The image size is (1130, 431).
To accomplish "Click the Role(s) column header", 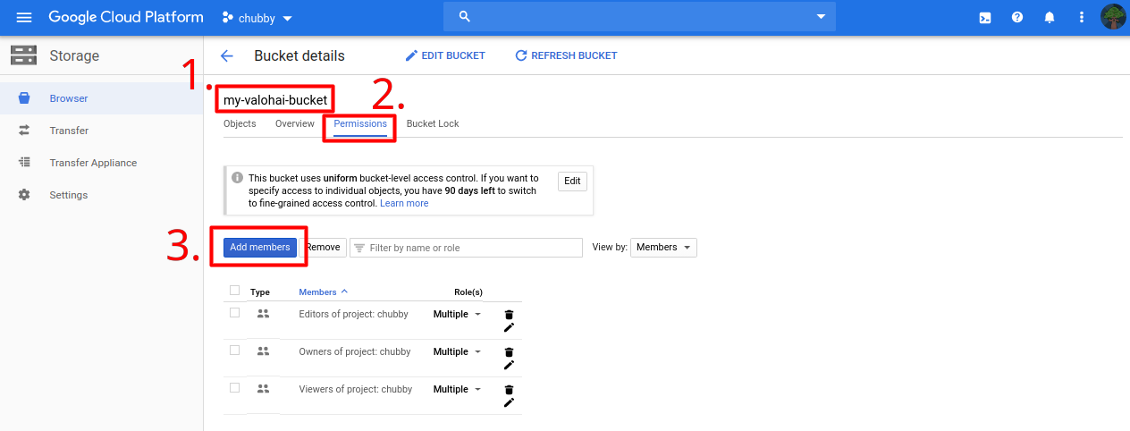I will pos(468,292).
